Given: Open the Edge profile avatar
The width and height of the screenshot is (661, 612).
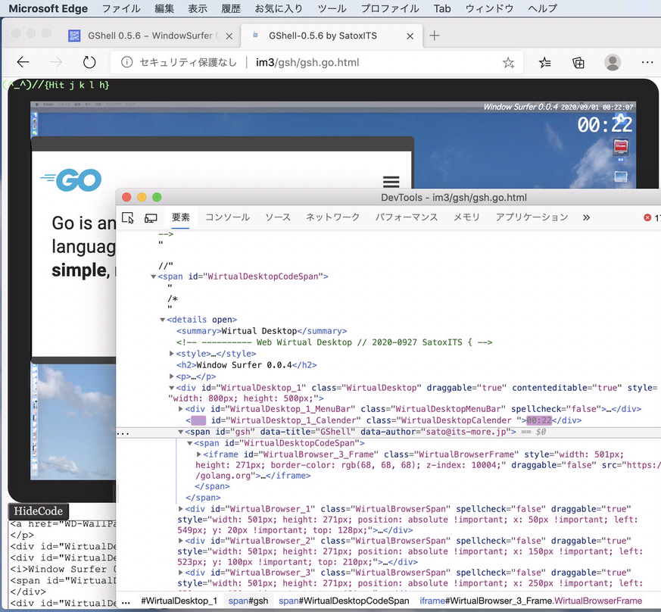Looking at the screenshot, I should pyautogui.click(x=613, y=63).
